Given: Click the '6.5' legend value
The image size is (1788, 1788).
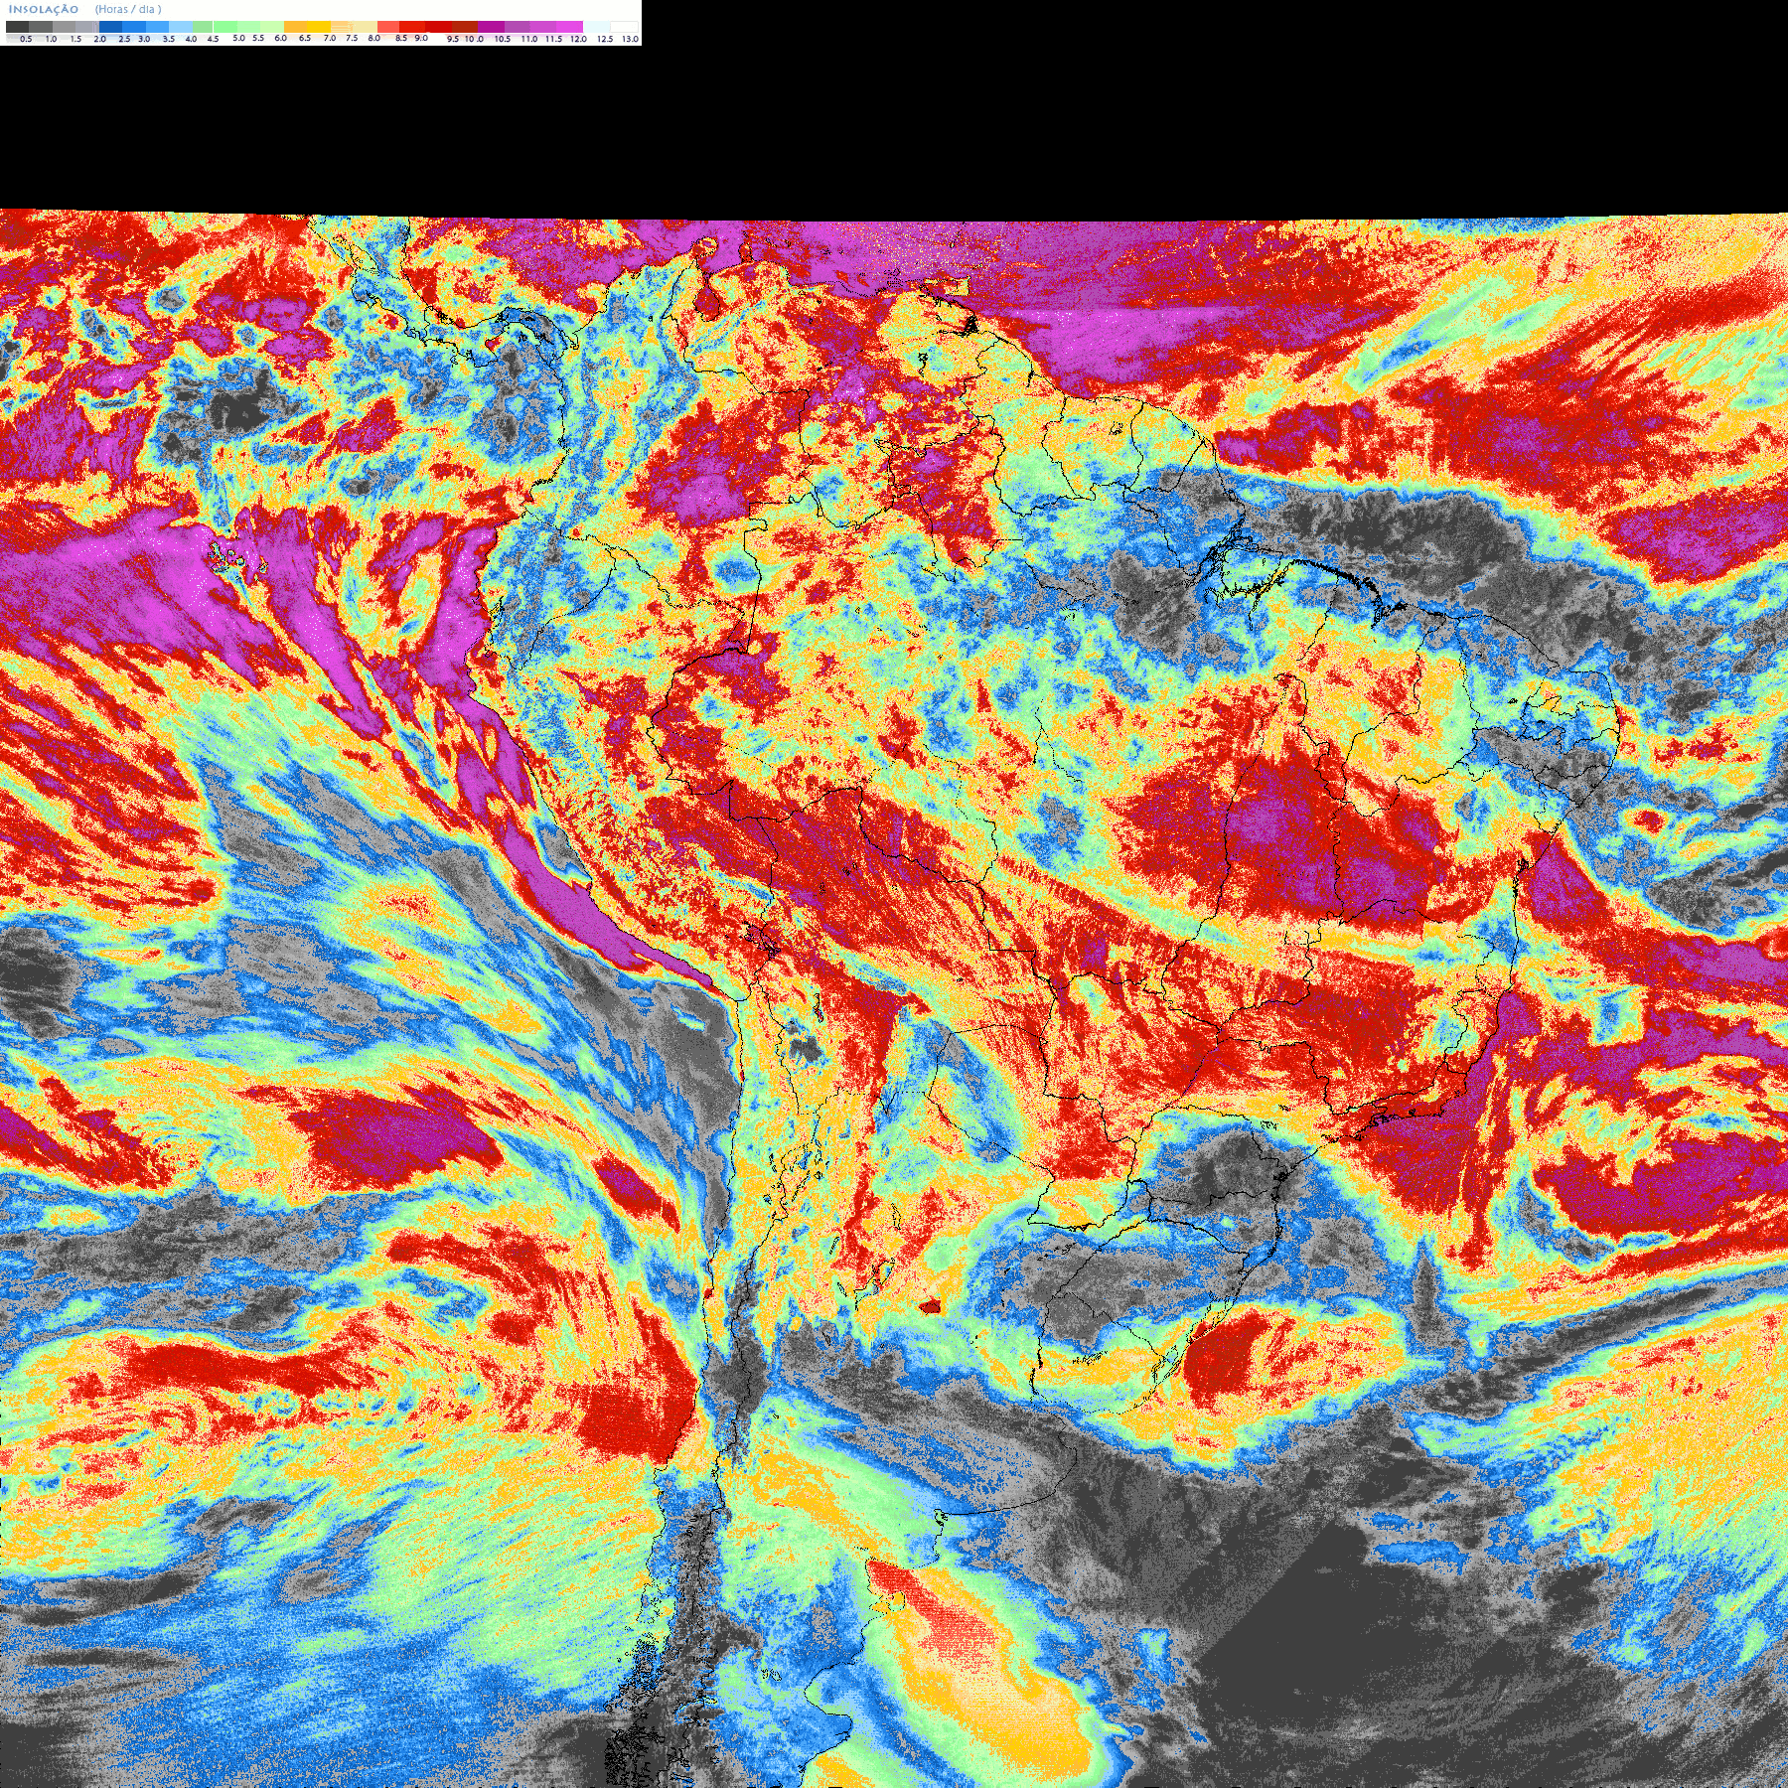Looking at the screenshot, I should coord(305,38).
